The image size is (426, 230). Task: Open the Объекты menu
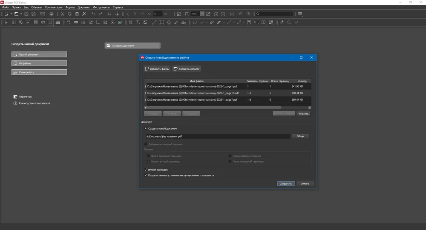coord(37,7)
